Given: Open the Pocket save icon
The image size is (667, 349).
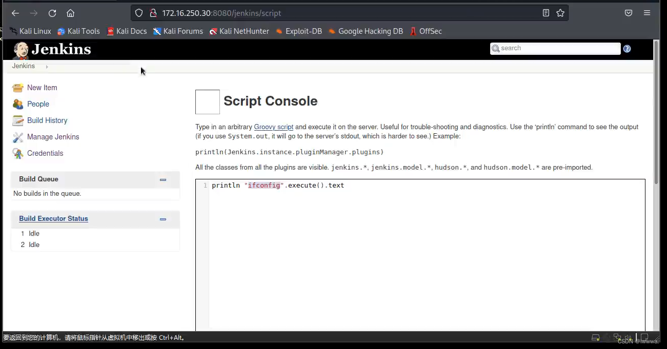Looking at the screenshot, I should pyautogui.click(x=629, y=13).
